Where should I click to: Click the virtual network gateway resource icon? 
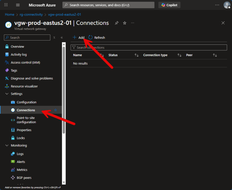(8, 25)
